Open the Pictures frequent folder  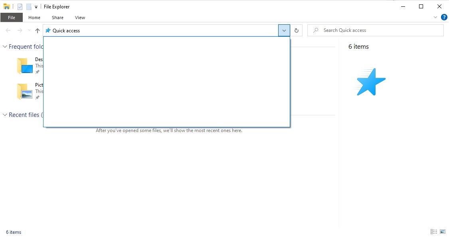[26, 91]
